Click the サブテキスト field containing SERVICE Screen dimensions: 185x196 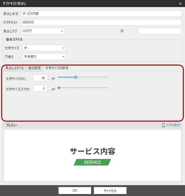click(x=101, y=22)
